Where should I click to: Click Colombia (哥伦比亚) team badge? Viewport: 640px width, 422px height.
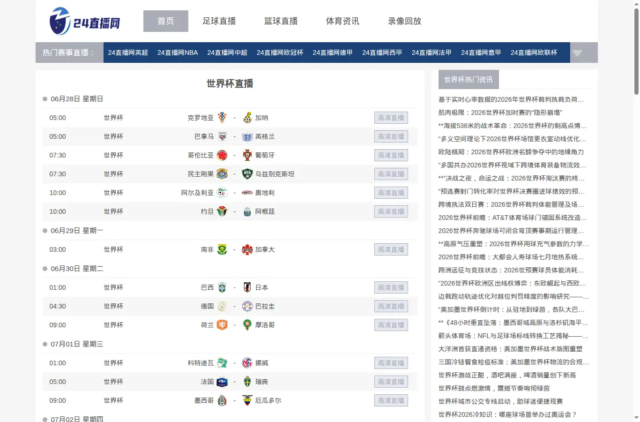pos(222,155)
